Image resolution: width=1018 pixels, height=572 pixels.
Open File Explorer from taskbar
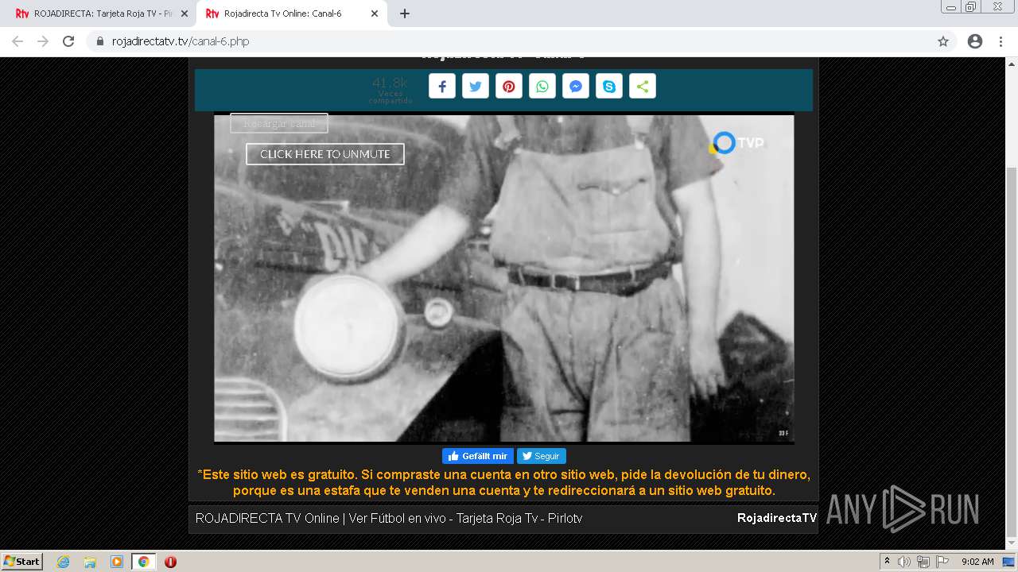point(90,562)
